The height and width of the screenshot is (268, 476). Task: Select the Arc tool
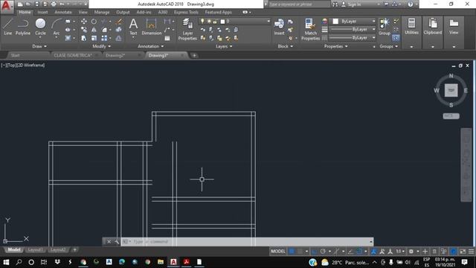(57, 27)
